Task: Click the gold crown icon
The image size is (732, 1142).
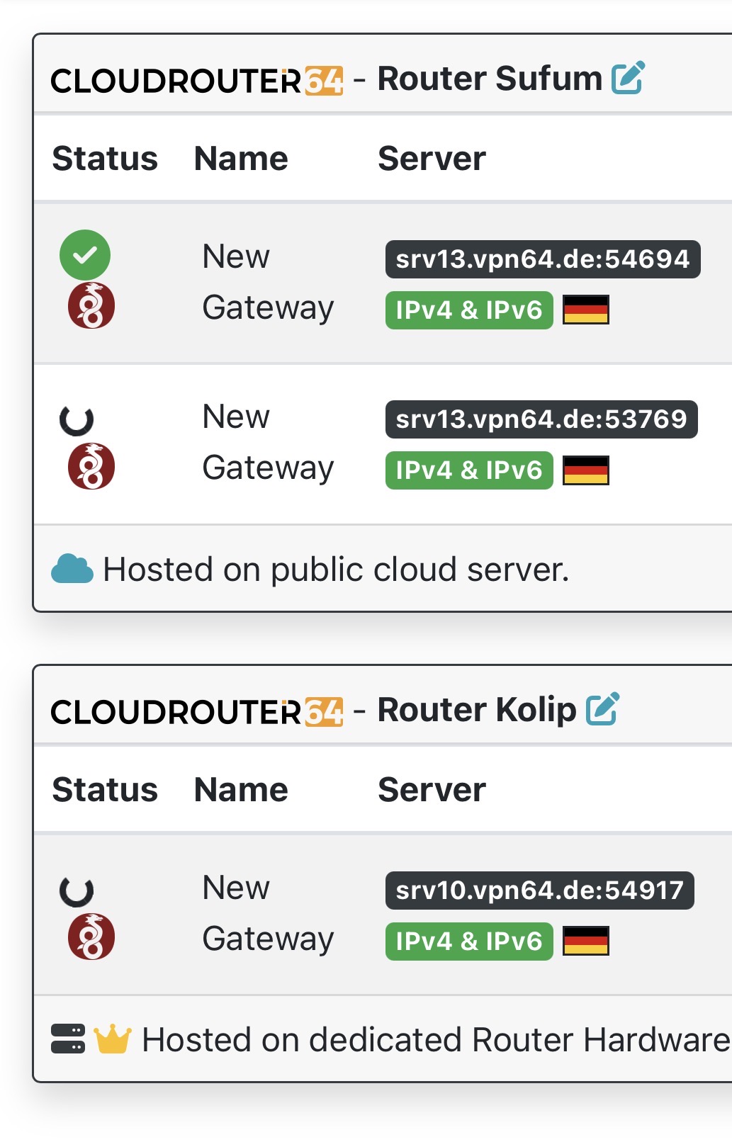Action: point(113,1040)
